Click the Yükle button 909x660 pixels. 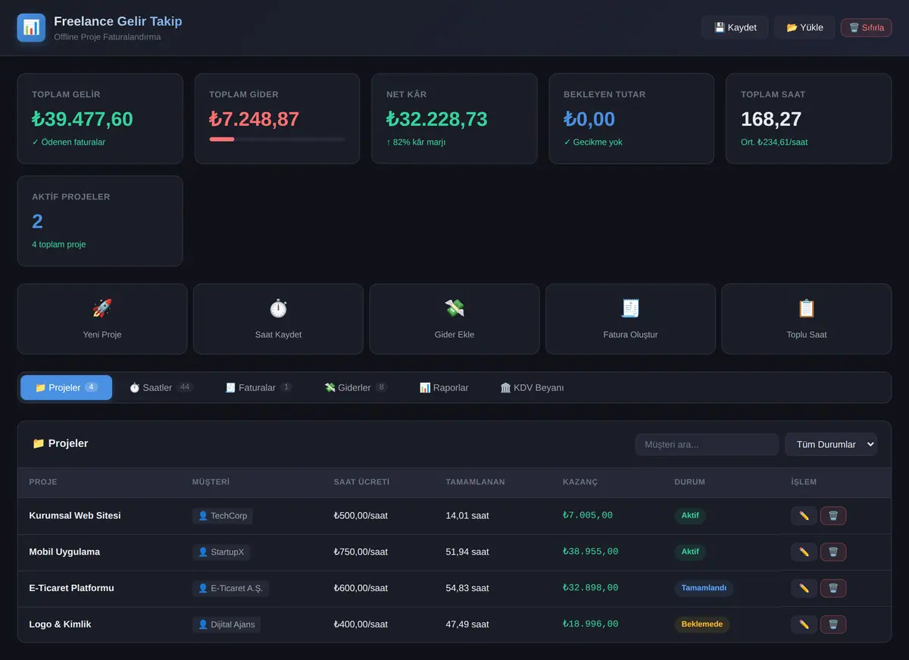(804, 27)
